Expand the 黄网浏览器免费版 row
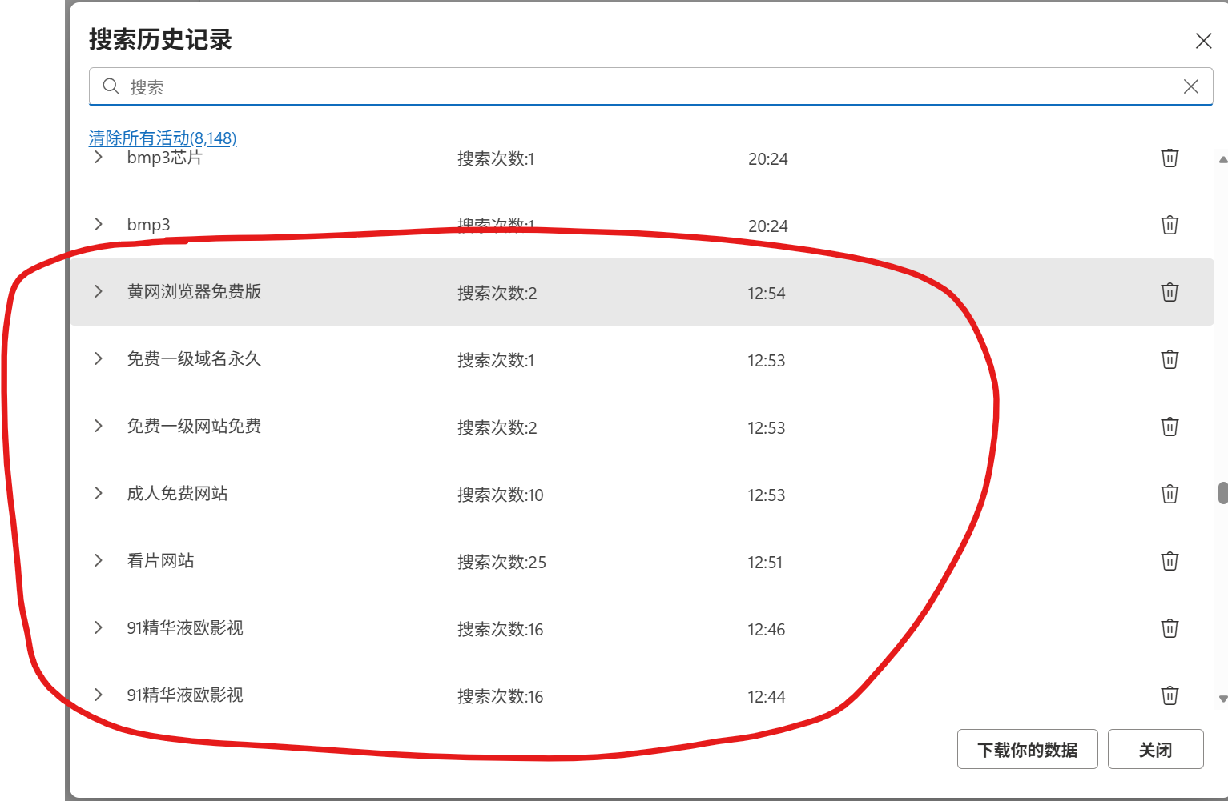 (99, 291)
